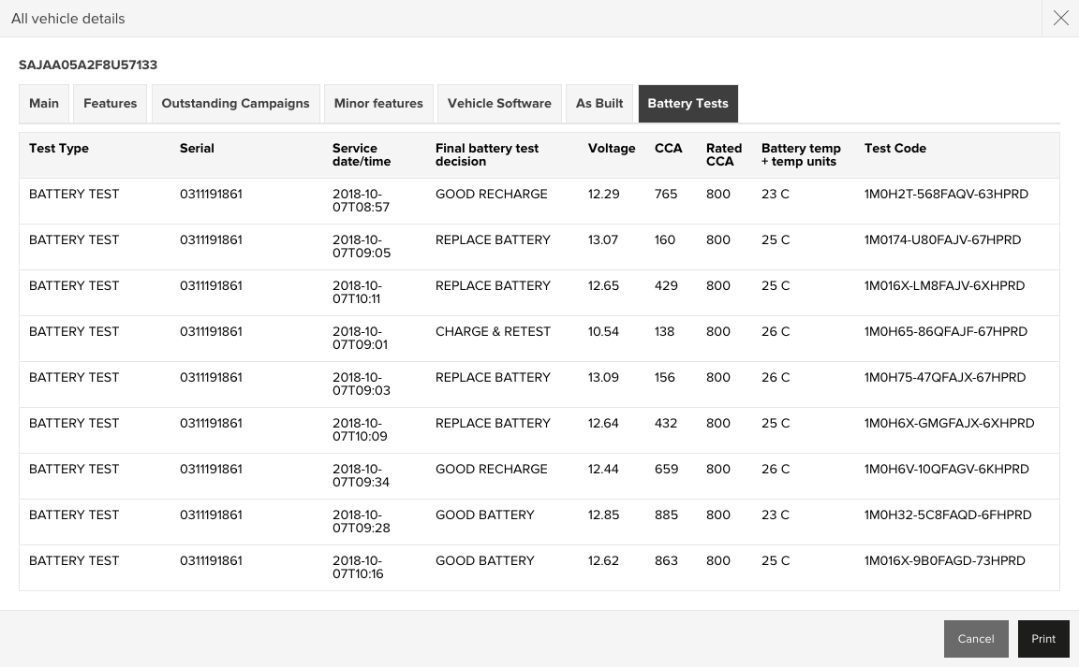The height and width of the screenshot is (667, 1079).
Task: Click the Test Type column header
Action: [x=59, y=149]
